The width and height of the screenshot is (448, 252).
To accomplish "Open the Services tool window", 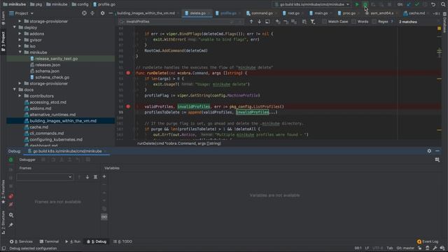I will pos(21,241).
